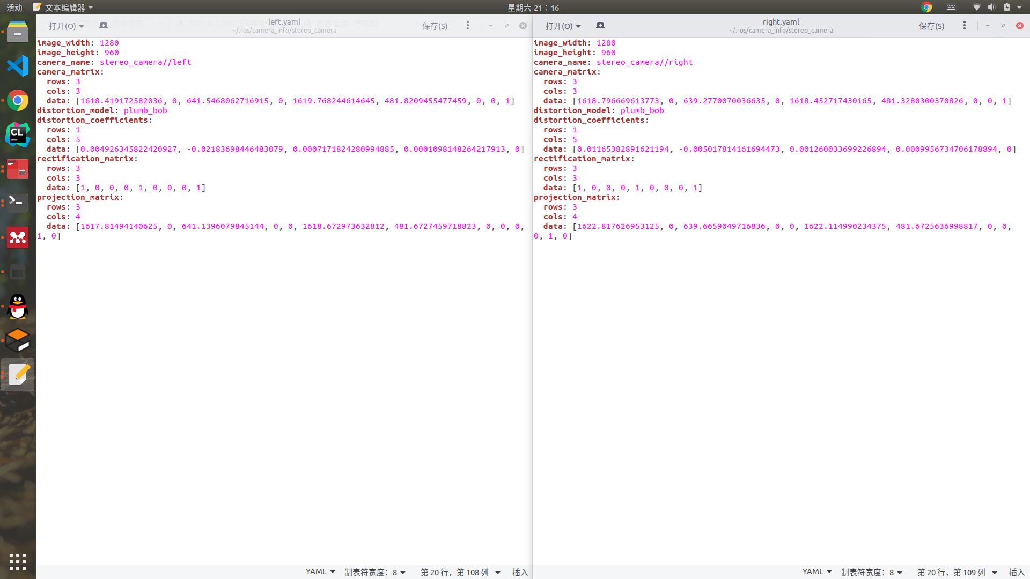Show applications grid at dock bottom
The image size is (1030, 579).
coord(18,561)
